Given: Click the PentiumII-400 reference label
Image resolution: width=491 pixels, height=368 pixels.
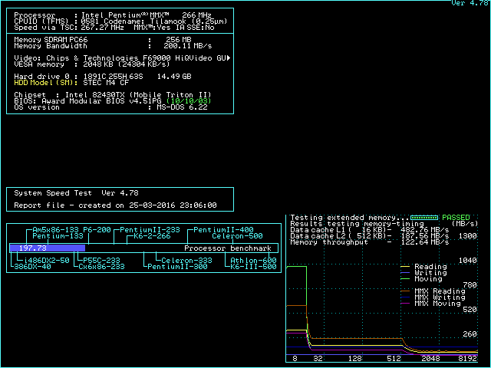Looking at the screenshot, I should [223, 230].
